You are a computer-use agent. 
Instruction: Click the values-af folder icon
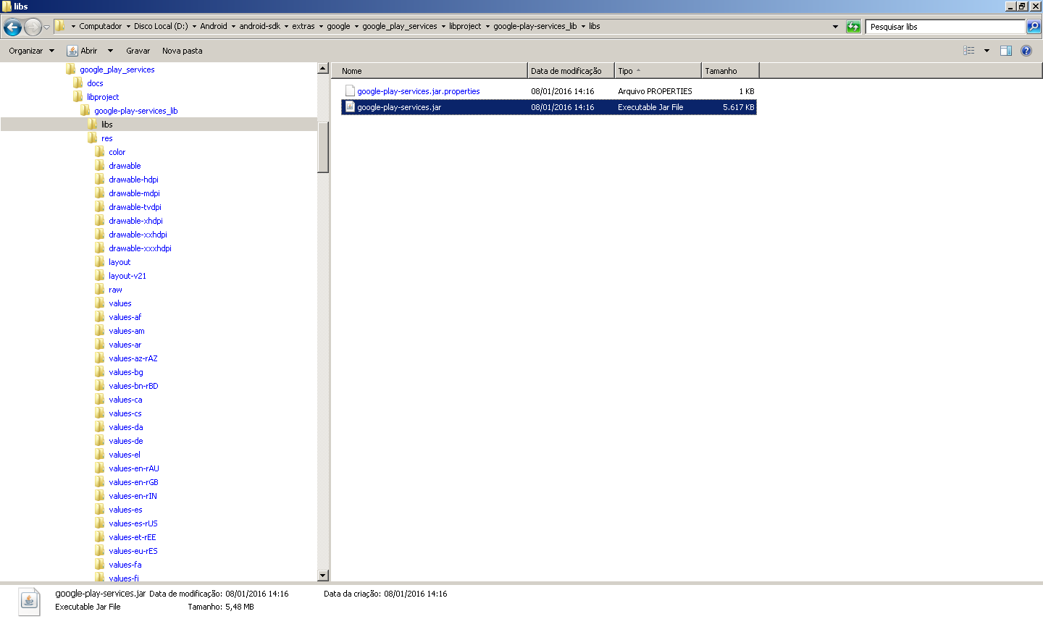100,317
